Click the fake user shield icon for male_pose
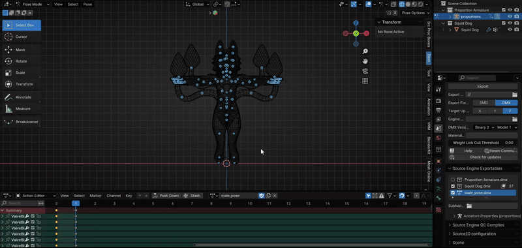The width and height of the screenshot is (522, 248). pyautogui.click(x=262, y=196)
